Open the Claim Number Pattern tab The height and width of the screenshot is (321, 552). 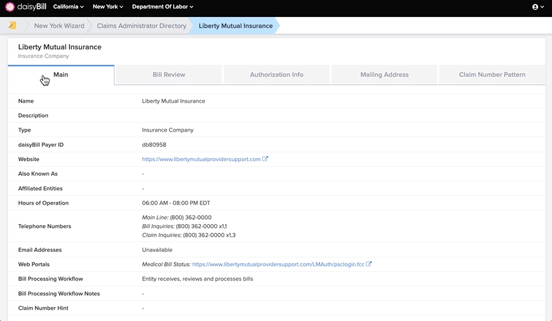pyautogui.click(x=492, y=74)
